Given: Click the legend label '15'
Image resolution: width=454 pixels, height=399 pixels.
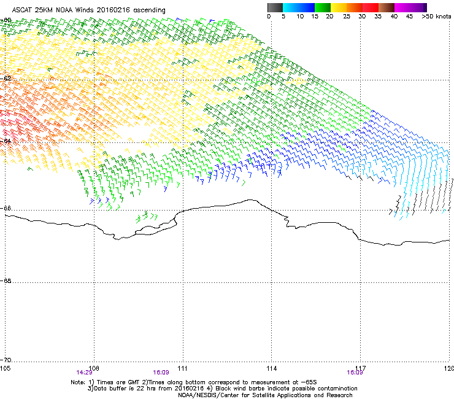Looking at the screenshot, I should pyautogui.click(x=315, y=17).
